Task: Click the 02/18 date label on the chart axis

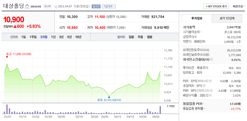Action: (x=79, y=117)
